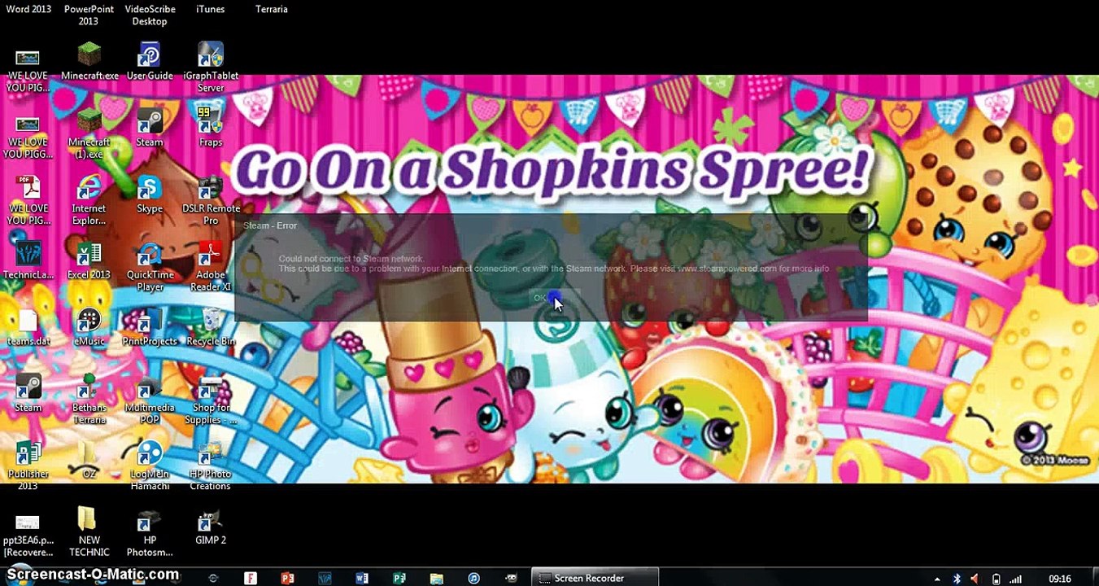Image resolution: width=1099 pixels, height=586 pixels.
Task: Select the PrintProjects desktop shortcut
Action: 150,327
